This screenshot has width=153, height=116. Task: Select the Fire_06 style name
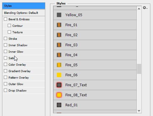click(71, 75)
